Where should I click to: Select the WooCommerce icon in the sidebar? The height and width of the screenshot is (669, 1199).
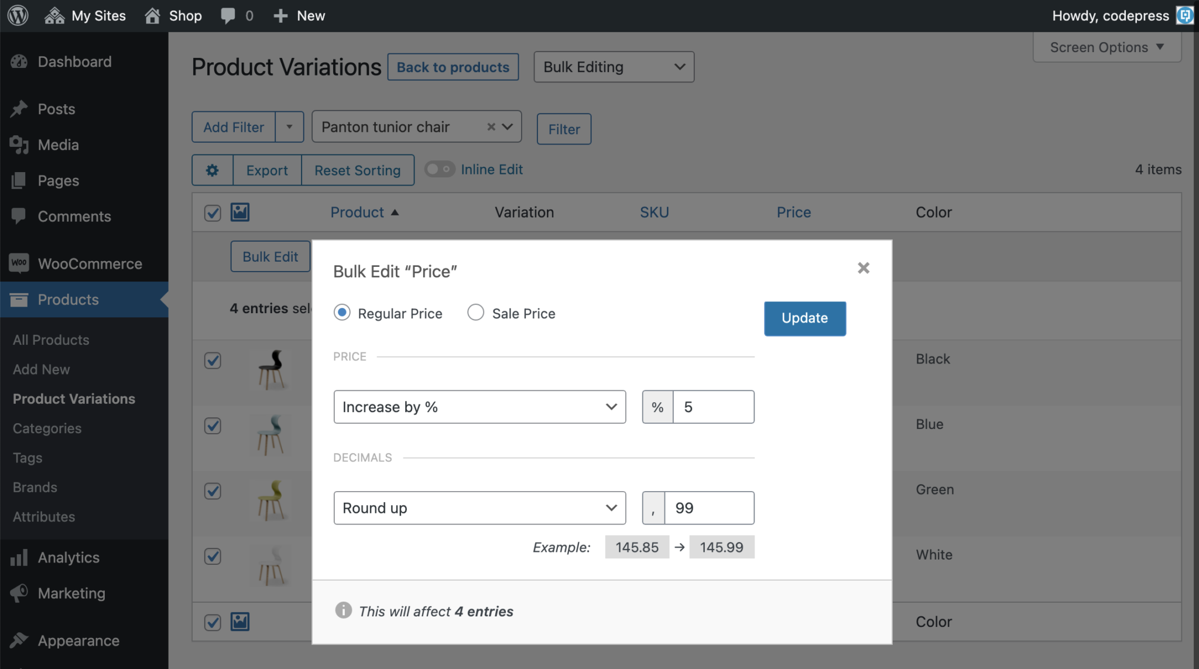19,263
